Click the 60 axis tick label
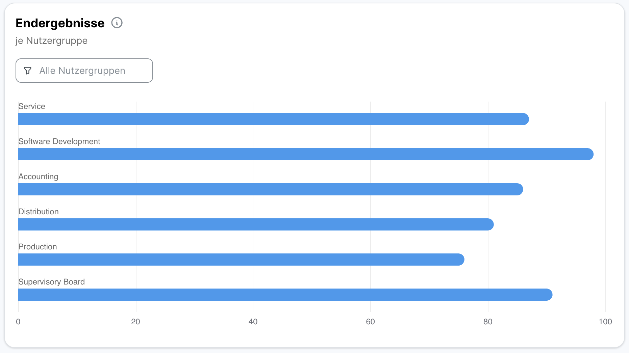 pyautogui.click(x=370, y=322)
